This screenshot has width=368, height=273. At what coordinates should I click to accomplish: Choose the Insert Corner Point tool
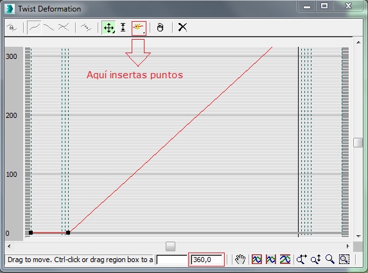click(139, 28)
